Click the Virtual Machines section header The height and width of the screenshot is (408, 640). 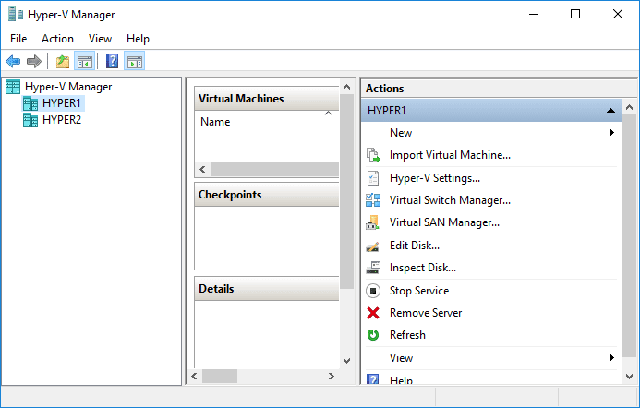click(267, 99)
